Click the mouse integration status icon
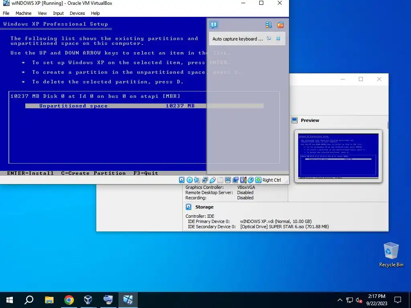Screen dimensions: 411x308 [x=250, y=180]
